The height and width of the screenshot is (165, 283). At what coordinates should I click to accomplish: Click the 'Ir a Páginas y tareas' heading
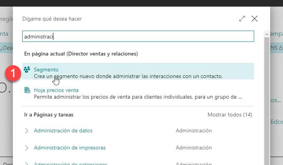click(x=49, y=115)
